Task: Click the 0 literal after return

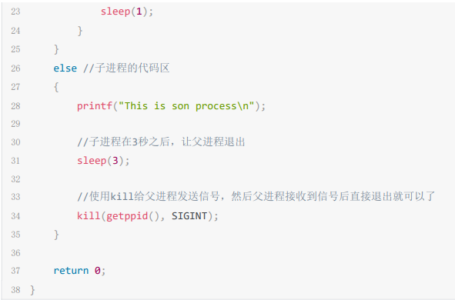Action: click(98, 271)
